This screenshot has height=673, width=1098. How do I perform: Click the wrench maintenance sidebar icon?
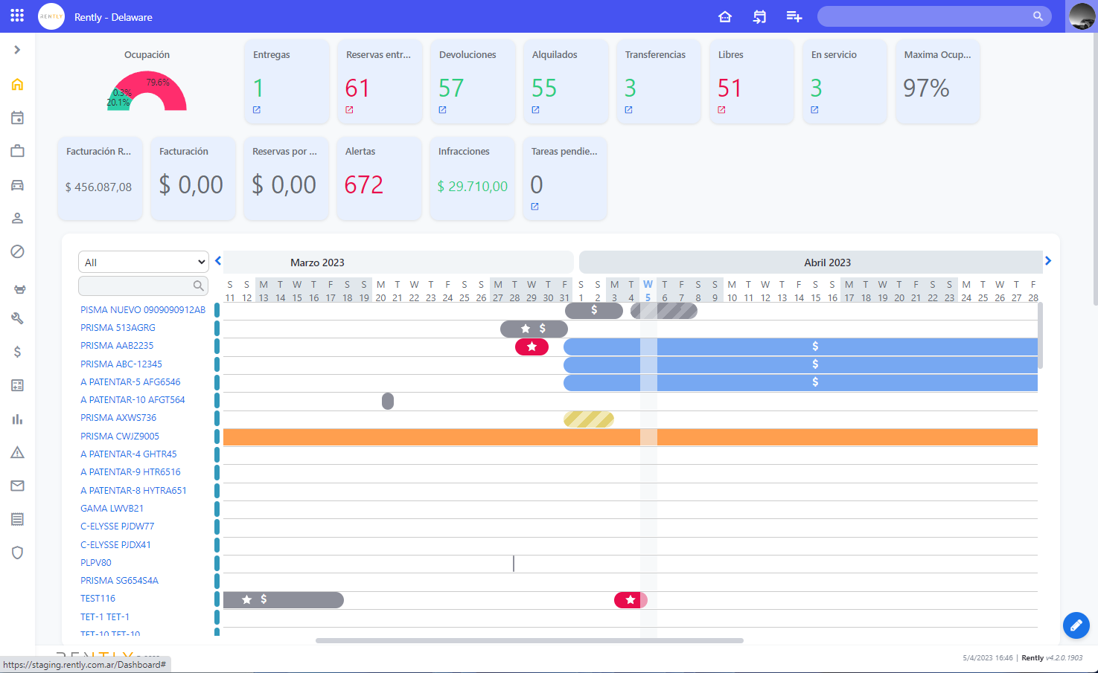[17, 318]
